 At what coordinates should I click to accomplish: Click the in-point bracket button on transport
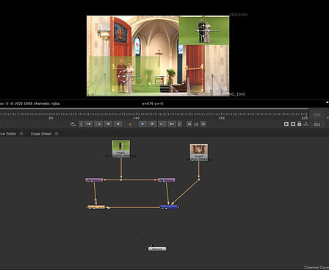[x=81, y=124]
